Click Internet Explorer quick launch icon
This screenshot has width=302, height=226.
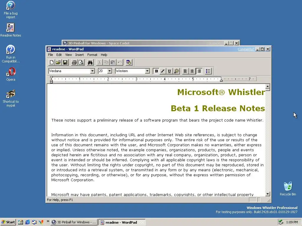(x=27, y=222)
